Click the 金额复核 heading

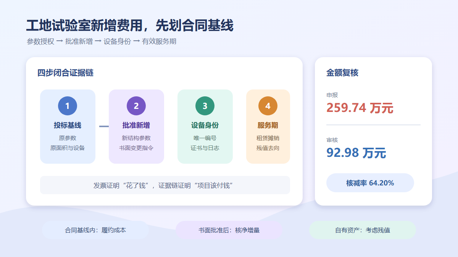pyautogui.click(x=342, y=73)
